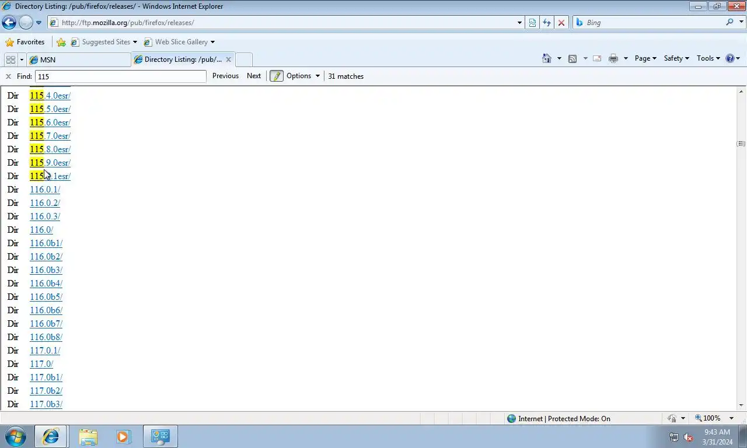Viewport: 747px width, 448px height.
Task: Click the taskbar control panel monitor icon
Action: [x=160, y=436]
